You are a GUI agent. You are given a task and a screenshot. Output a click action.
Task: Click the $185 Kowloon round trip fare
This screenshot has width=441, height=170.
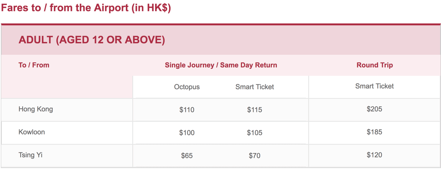374,132
